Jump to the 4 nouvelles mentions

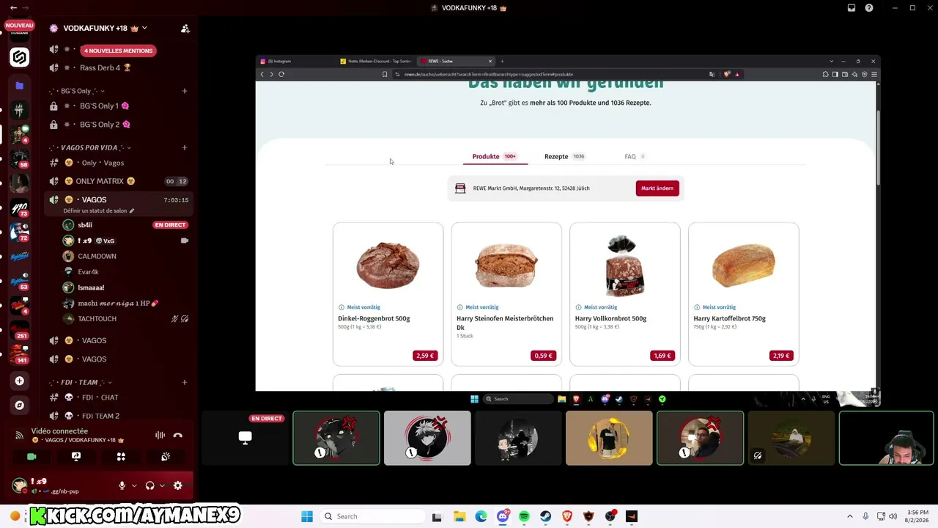click(118, 51)
